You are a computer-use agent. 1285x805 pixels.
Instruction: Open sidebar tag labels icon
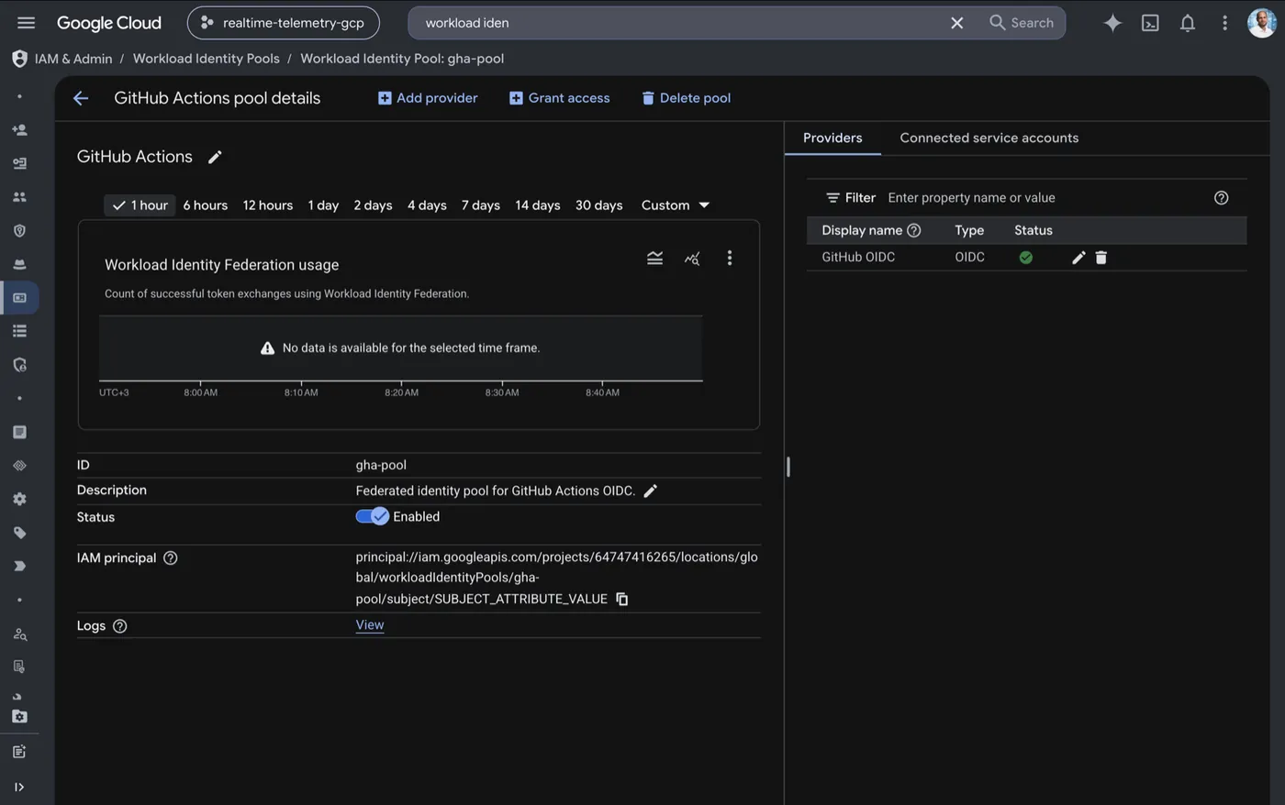point(19,533)
